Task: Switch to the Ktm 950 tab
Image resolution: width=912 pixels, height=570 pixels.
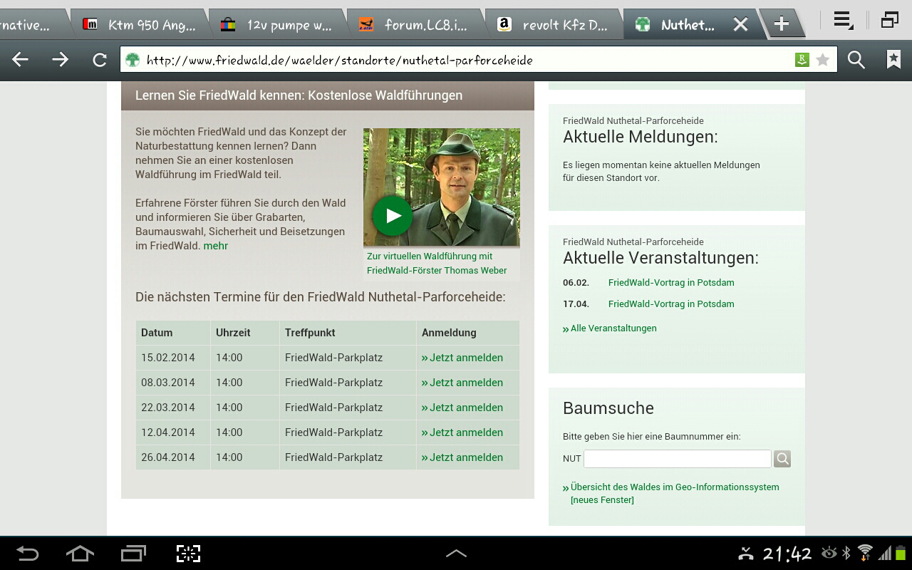Action: pyautogui.click(x=142, y=25)
